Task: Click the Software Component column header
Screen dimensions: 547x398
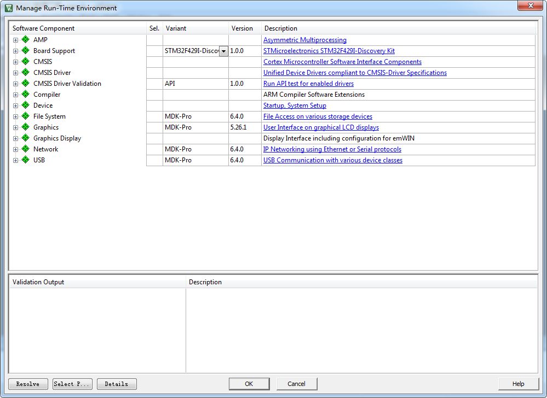Action: pos(44,28)
